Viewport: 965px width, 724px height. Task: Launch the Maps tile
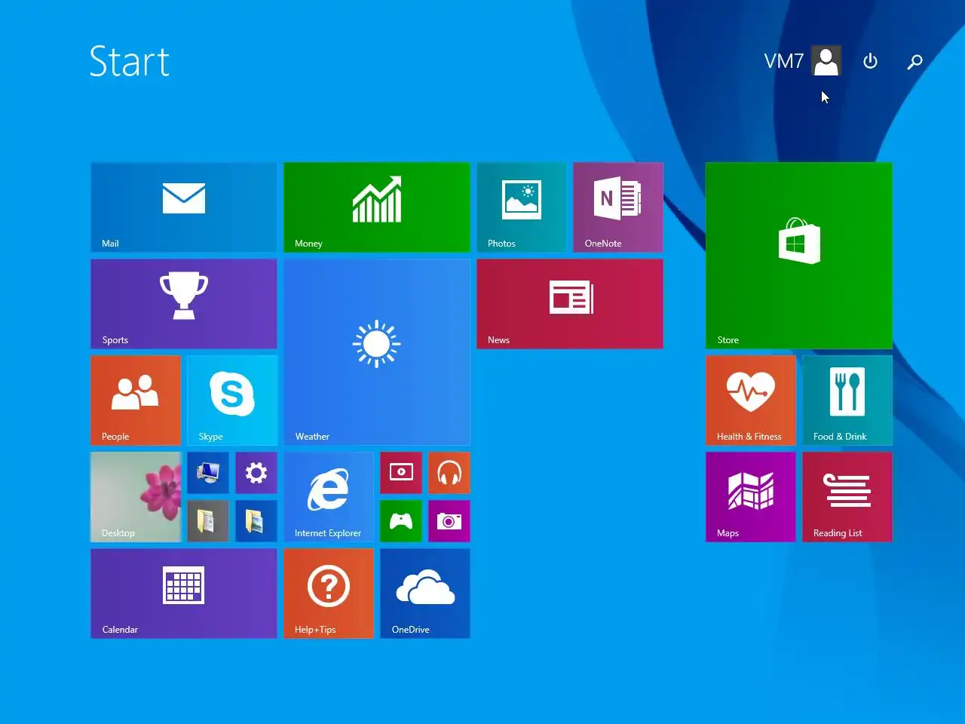click(x=751, y=497)
